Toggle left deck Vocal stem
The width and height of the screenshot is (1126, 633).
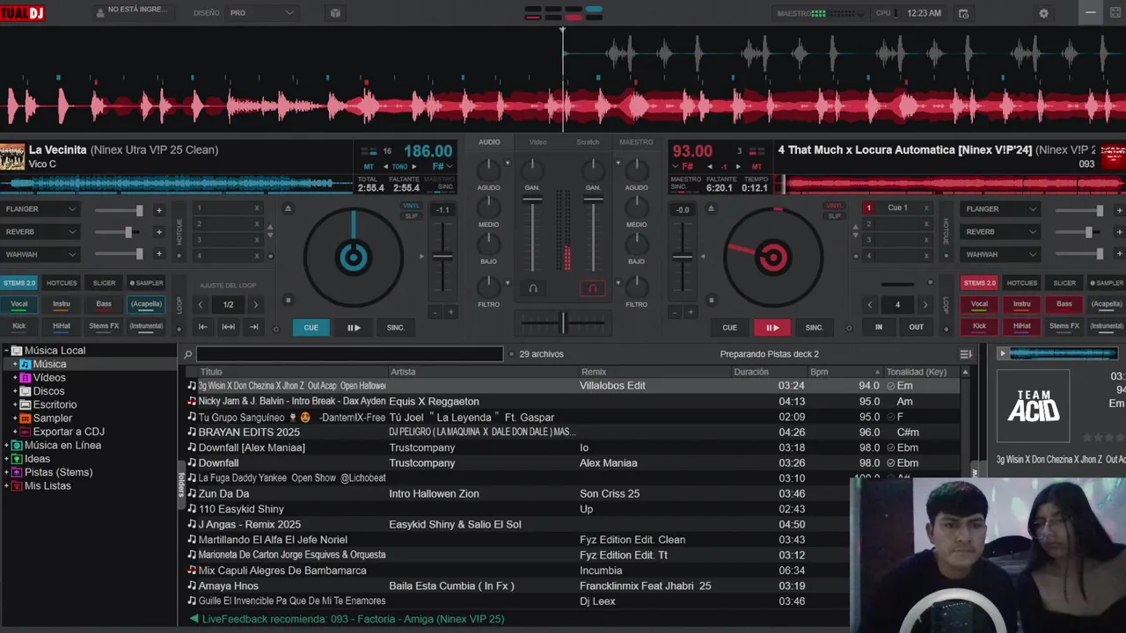pos(18,304)
